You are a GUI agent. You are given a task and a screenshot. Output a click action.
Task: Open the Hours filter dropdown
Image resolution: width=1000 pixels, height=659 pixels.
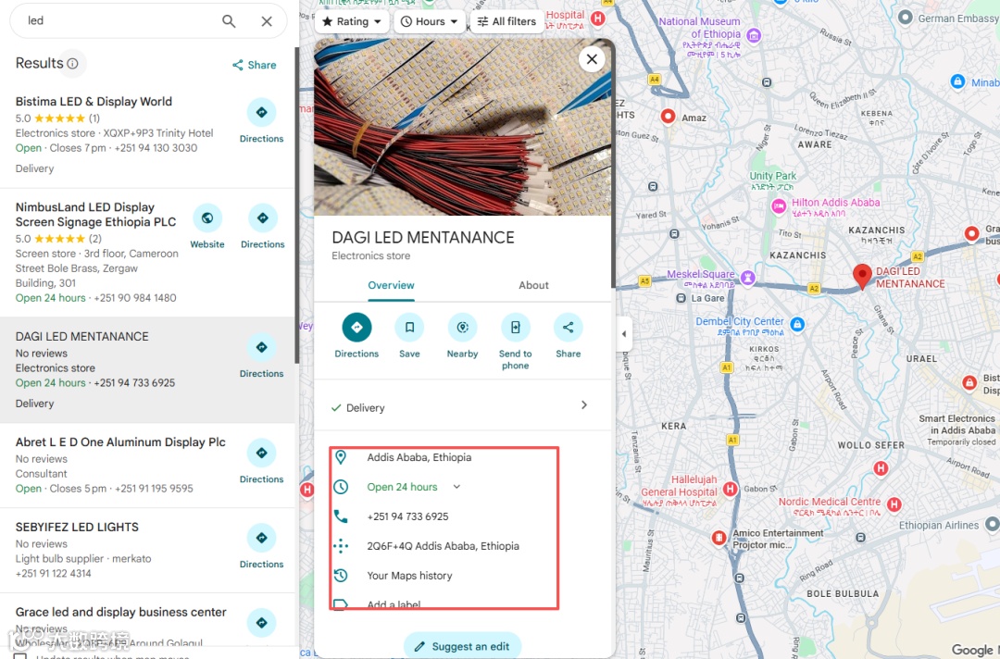430,21
